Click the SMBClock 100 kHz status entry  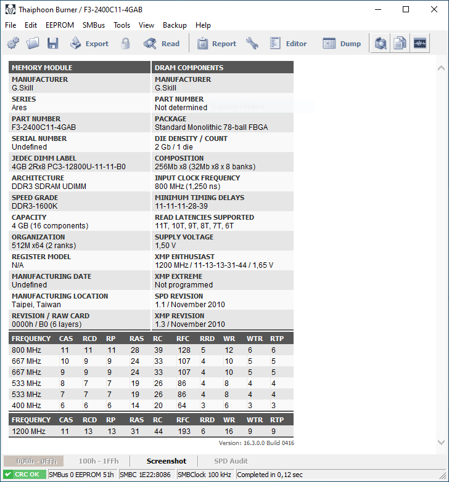pyautogui.click(x=205, y=475)
